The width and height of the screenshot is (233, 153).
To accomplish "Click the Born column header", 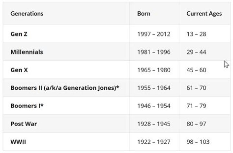I will pyautogui.click(x=144, y=14).
